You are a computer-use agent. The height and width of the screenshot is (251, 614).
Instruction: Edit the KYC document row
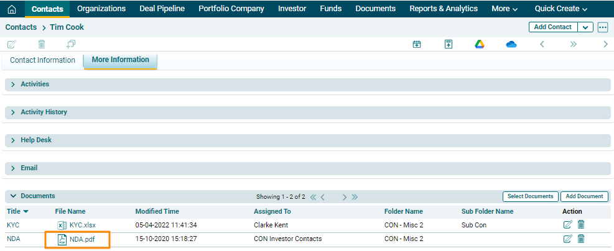tap(567, 225)
